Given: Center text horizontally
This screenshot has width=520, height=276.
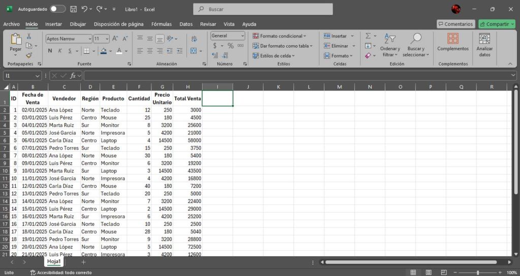Looking at the screenshot, I should [x=150, y=51].
